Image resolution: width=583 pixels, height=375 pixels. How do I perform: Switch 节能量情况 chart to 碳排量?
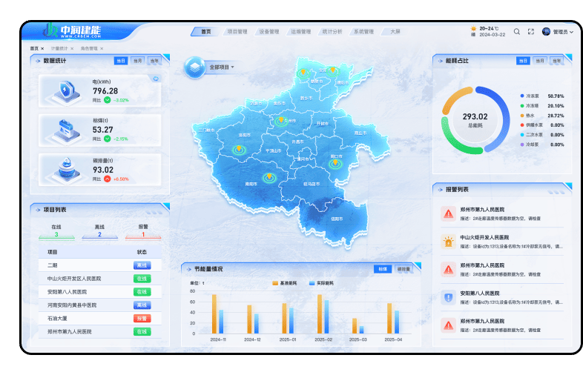point(404,269)
